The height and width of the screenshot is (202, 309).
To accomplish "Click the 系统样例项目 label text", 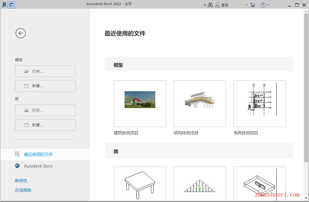I will click(x=245, y=133).
